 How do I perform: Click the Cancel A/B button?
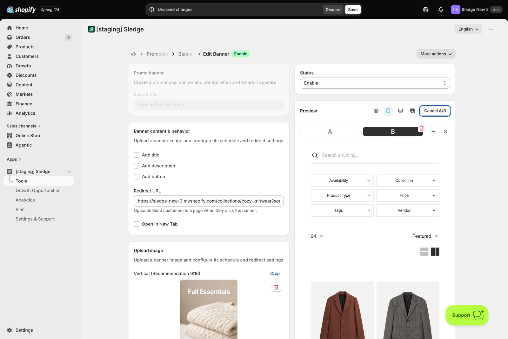point(435,111)
